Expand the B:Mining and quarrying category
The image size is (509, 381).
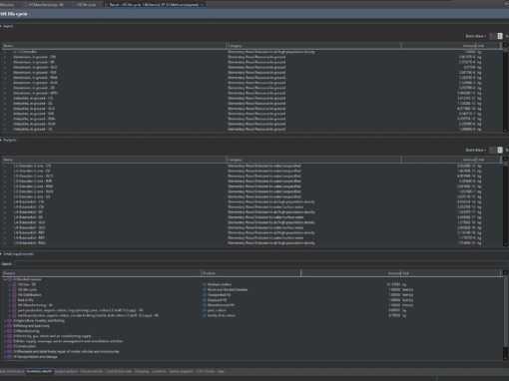(x=5, y=326)
